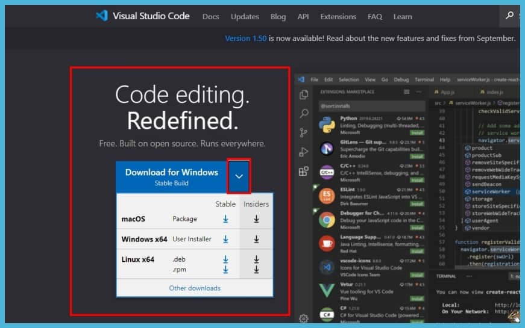Viewport: 525px width, 328px height.
Task: Select the Python extension icon
Action: click(x=327, y=125)
